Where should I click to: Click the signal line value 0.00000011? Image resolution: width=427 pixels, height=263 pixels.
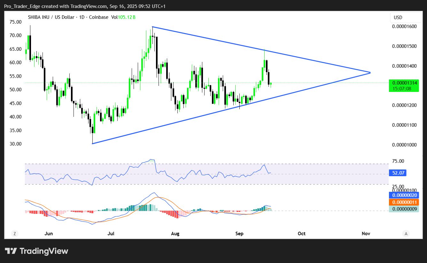pos(404,202)
